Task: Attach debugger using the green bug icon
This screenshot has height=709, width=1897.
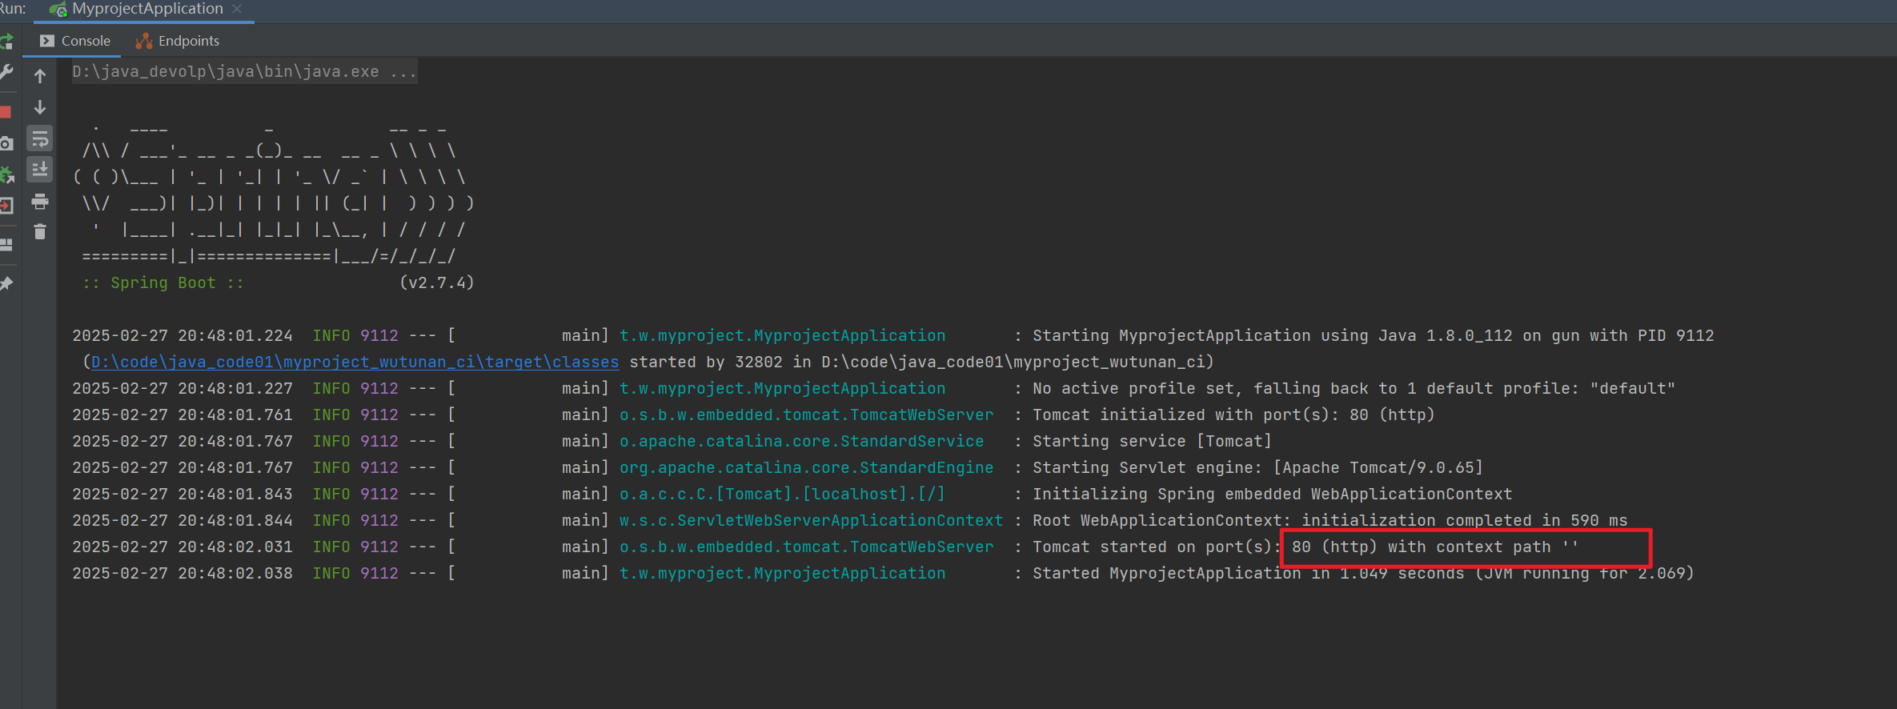Action: click(6, 174)
